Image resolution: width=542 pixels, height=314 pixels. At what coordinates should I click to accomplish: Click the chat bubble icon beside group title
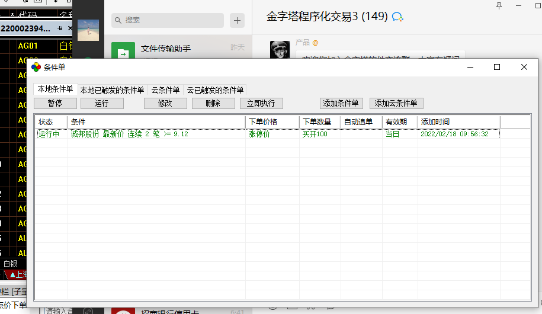point(397,17)
